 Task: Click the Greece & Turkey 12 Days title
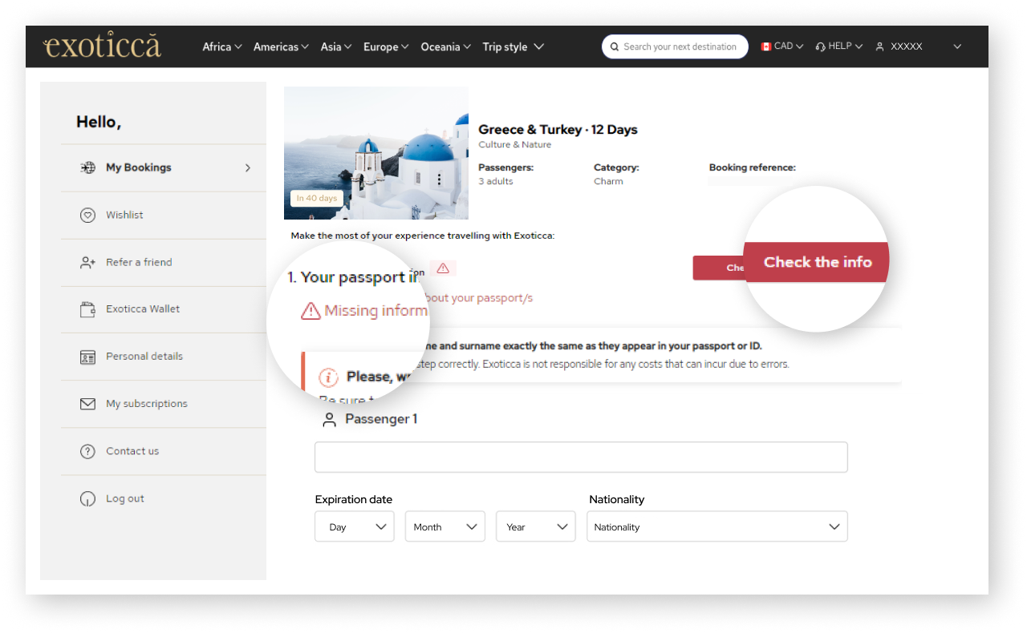coord(558,129)
